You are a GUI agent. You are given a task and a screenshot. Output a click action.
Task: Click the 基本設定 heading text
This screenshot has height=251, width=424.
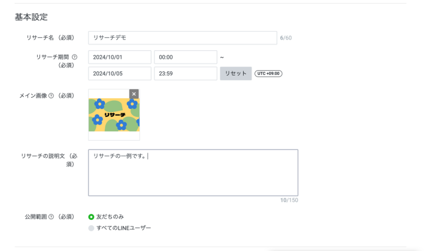pyautogui.click(x=31, y=17)
